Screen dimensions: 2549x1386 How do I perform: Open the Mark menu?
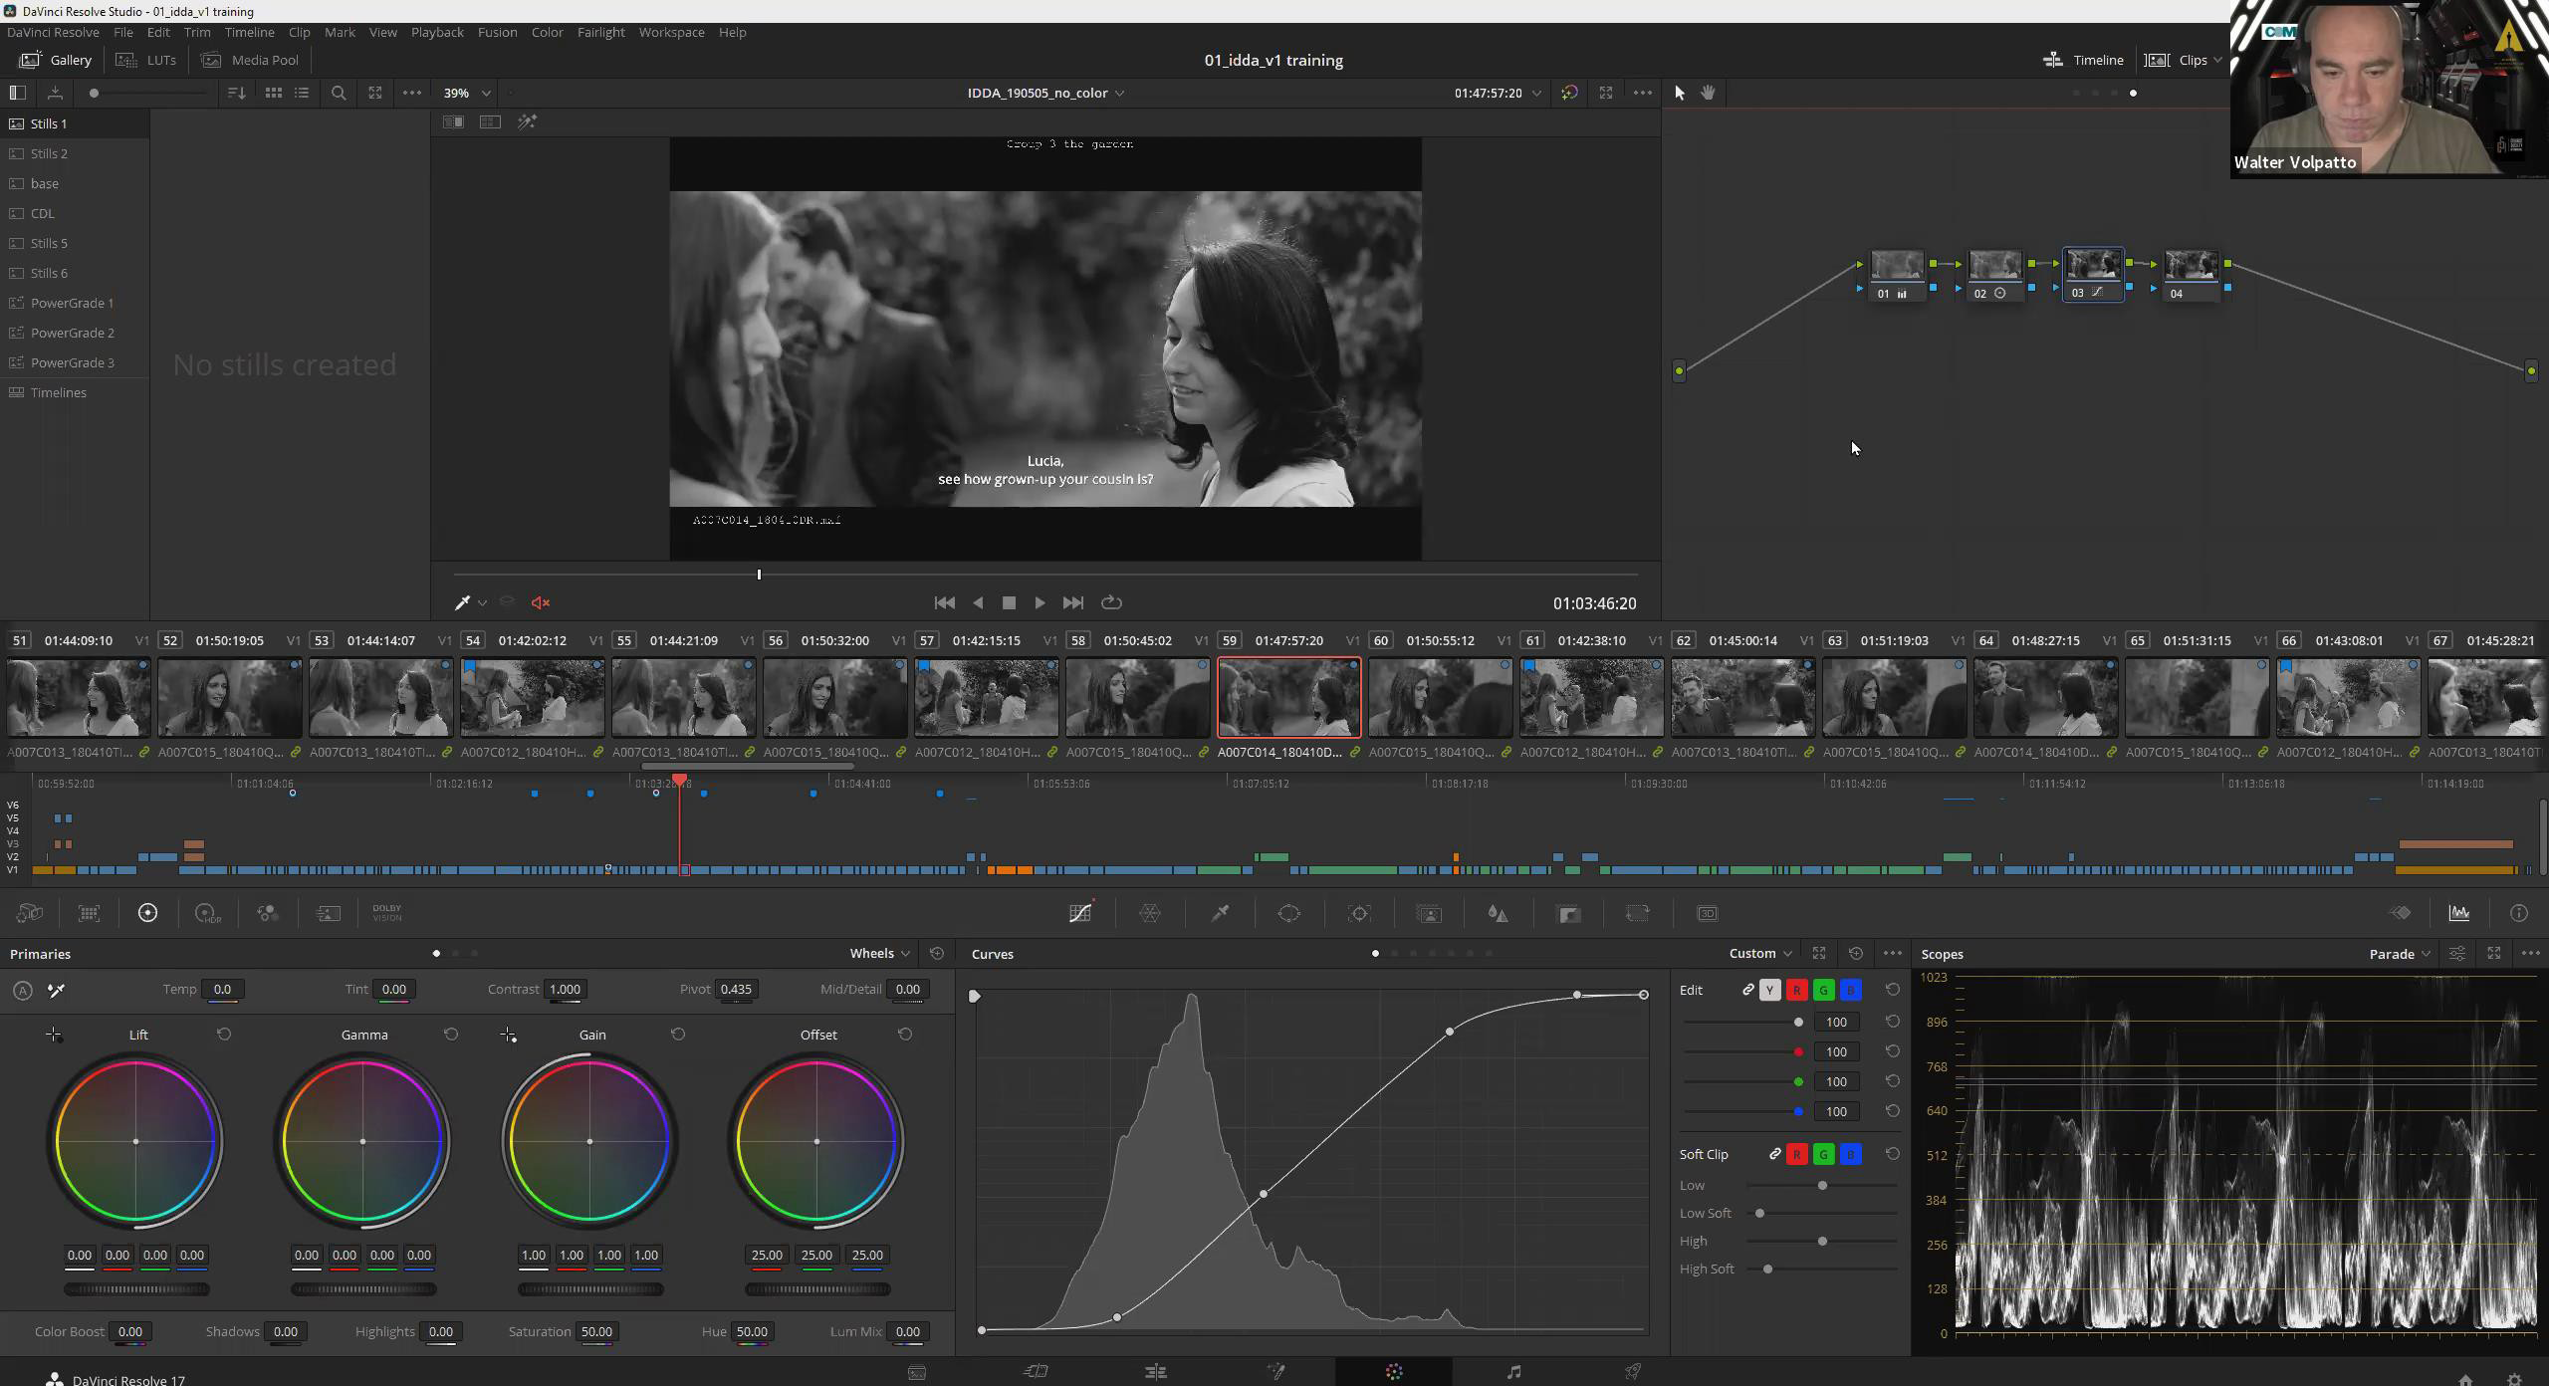coord(340,32)
